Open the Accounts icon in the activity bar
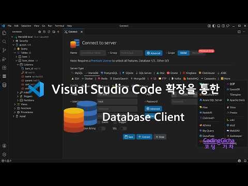 [x=4, y=146]
